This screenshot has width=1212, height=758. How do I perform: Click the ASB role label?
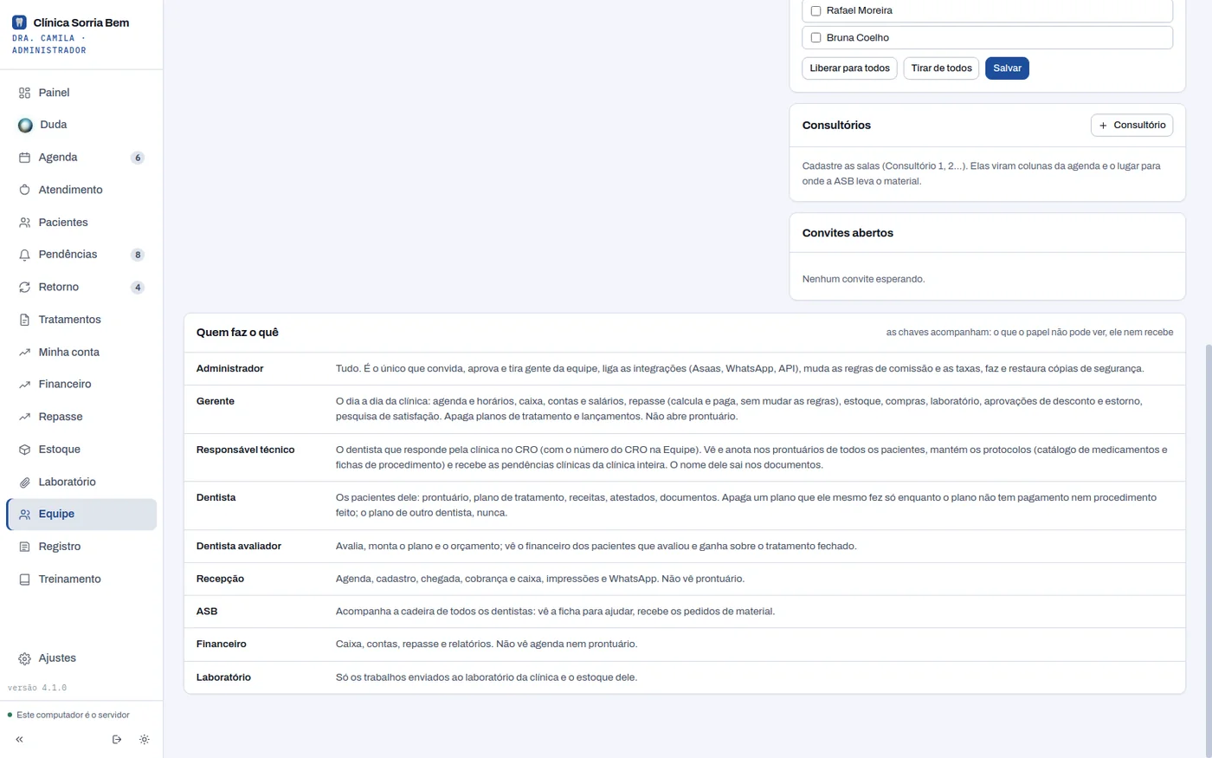[207, 612]
